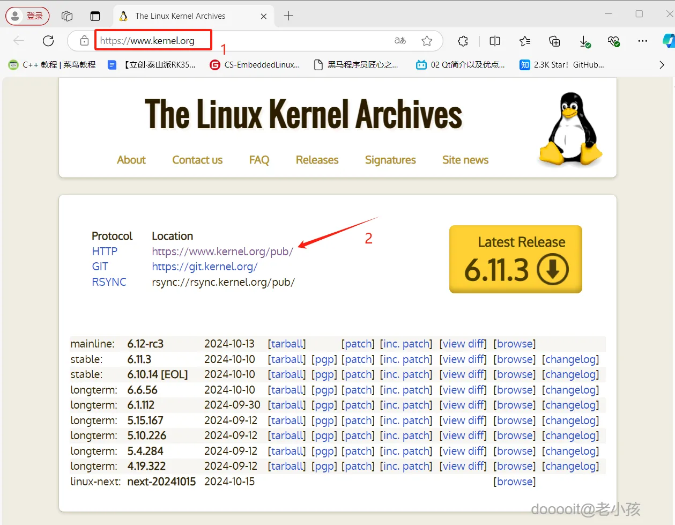Click the https://www.kernel.org/pub/ link
This screenshot has height=525, width=675.
pos(222,252)
